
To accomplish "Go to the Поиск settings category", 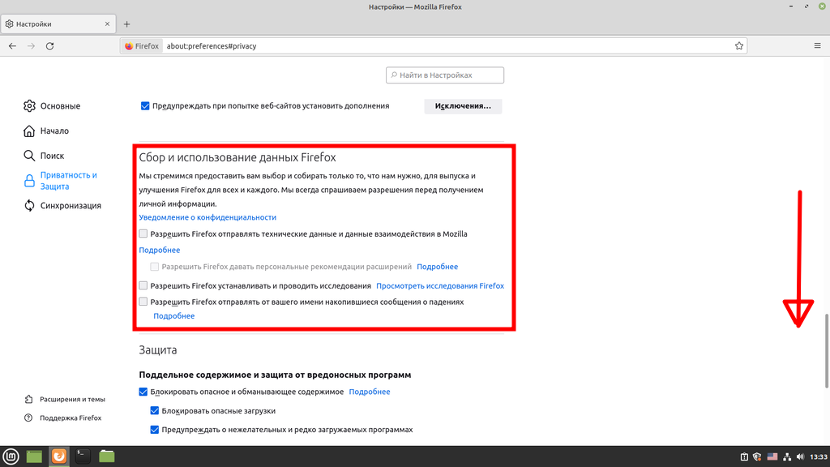I will tap(52, 156).
